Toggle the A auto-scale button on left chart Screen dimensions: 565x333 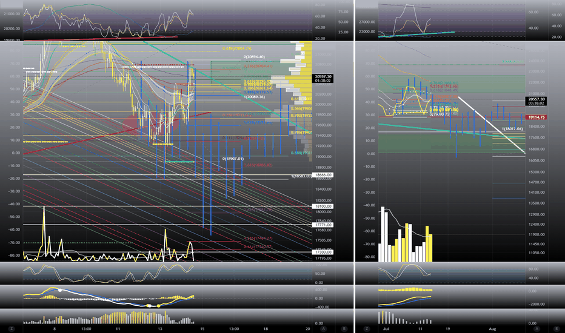pos(324,329)
